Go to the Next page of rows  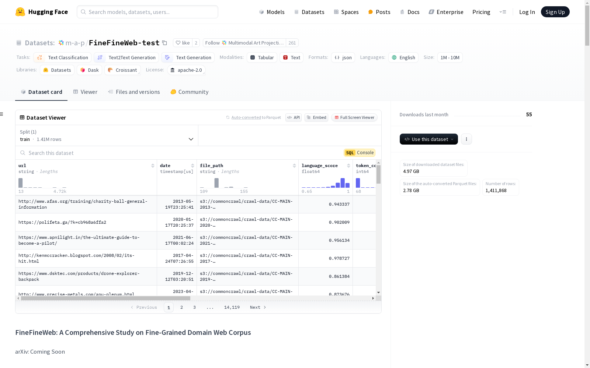point(258,307)
